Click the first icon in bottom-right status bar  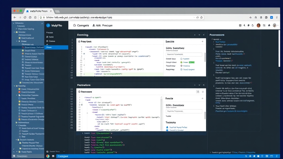246,156
